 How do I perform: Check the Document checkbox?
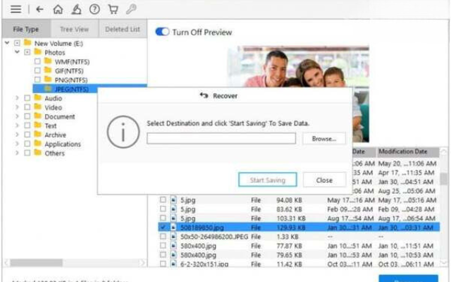27,116
